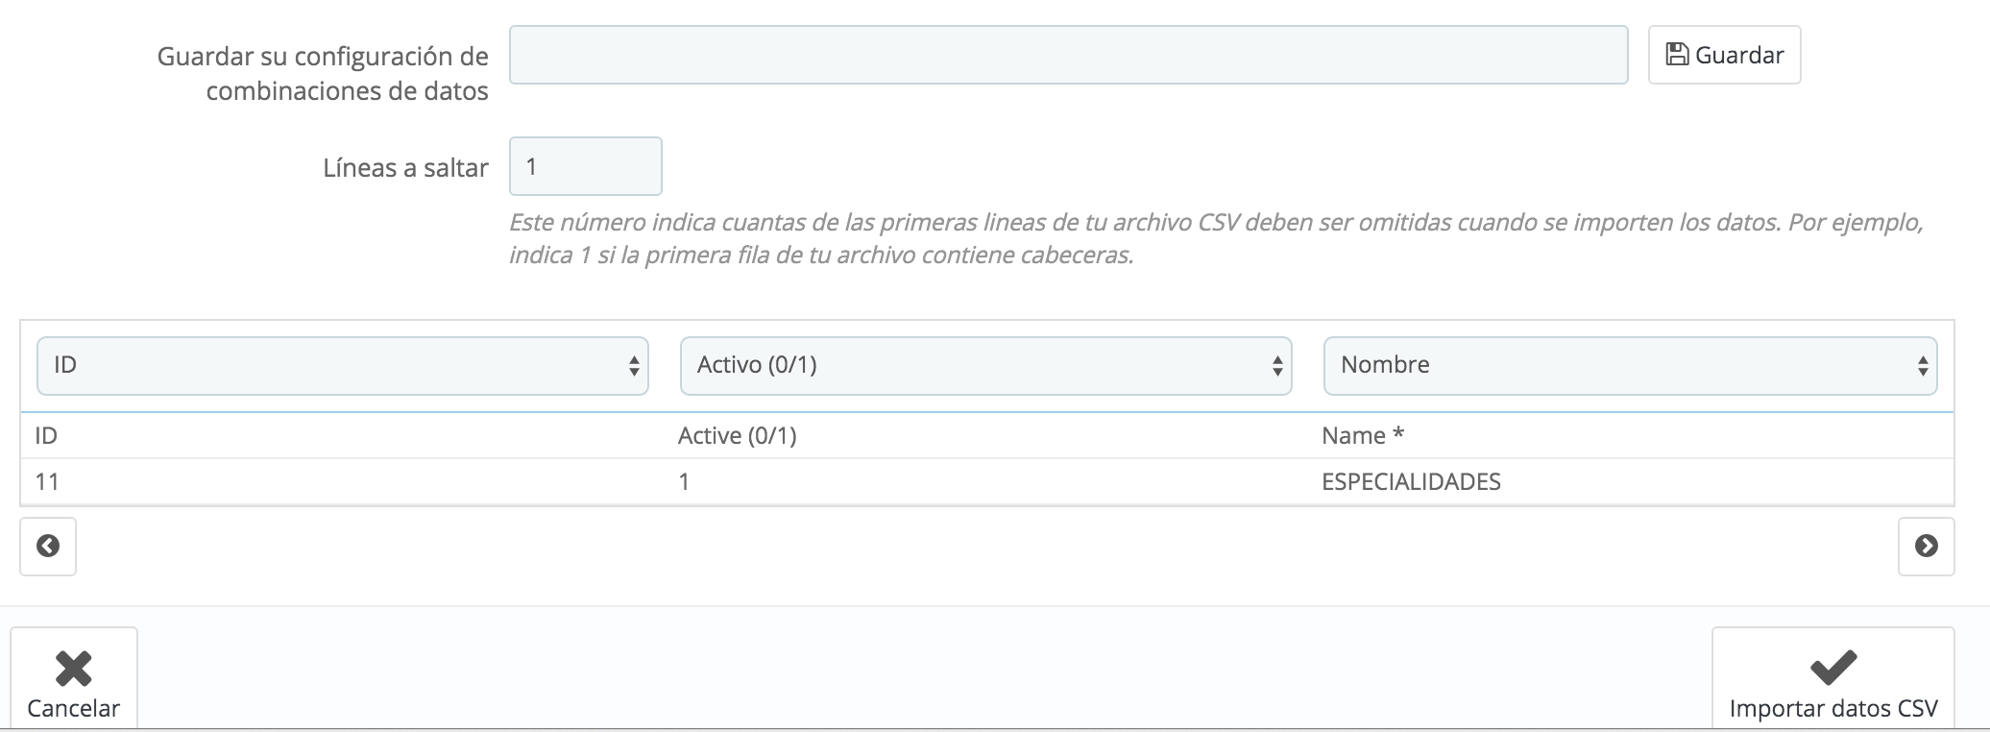1990x732 pixels.
Task: Click the cell containing value 11
Action: point(47,481)
